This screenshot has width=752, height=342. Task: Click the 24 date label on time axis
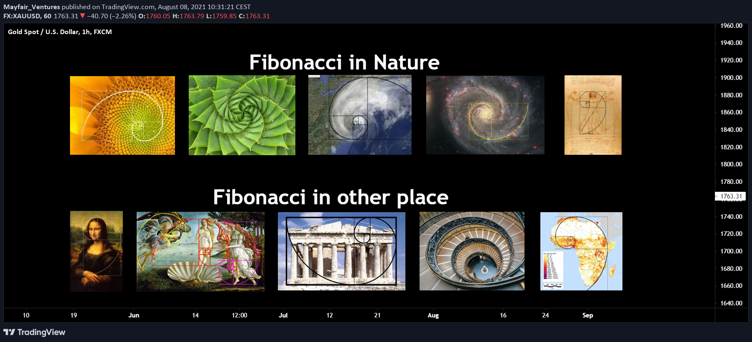tap(545, 315)
